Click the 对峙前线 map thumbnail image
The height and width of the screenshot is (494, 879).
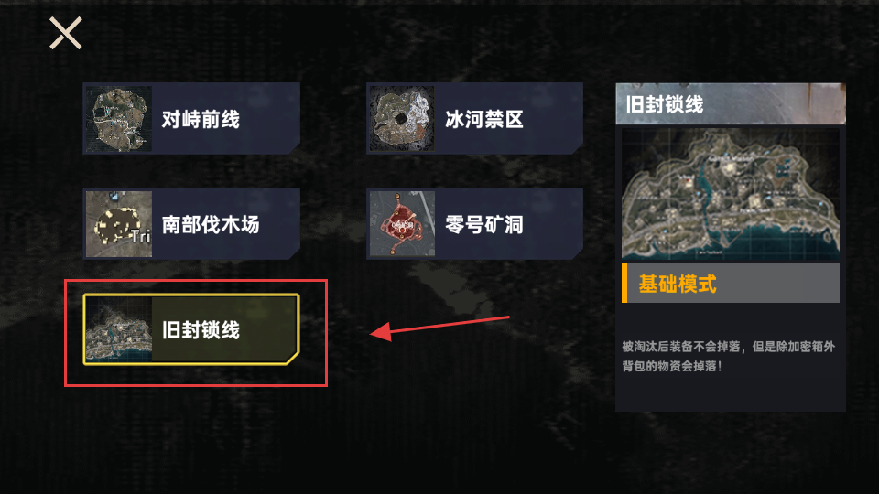pyautogui.click(x=119, y=119)
